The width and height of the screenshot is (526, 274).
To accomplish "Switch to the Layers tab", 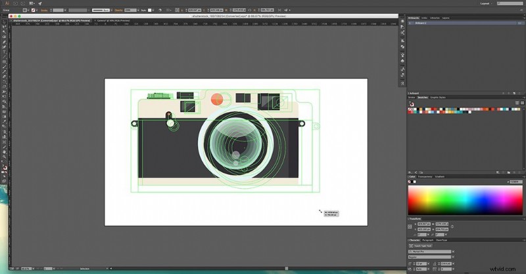I will pyautogui.click(x=446, y=18).
